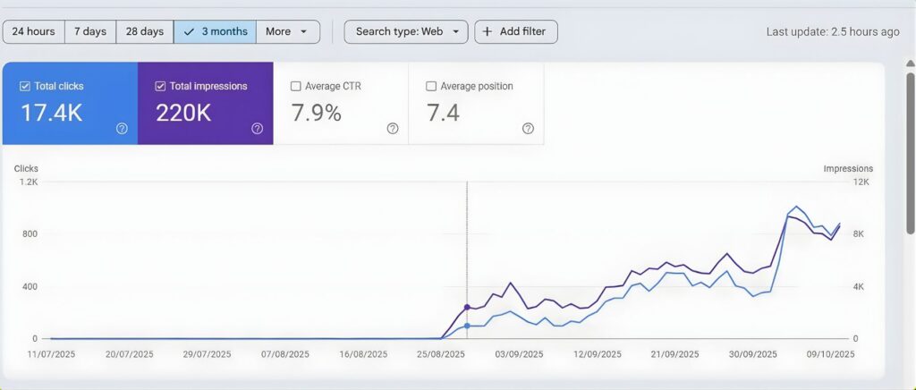This screenshot has width=916, height=390.
Task: Click checkmark icon on 3 months
Action: point(188,31)
